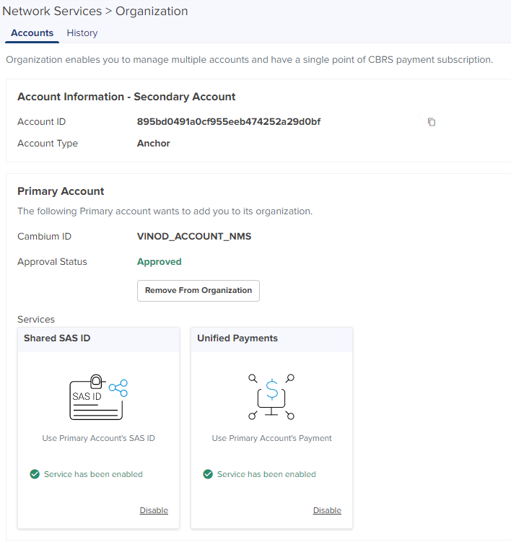Viewport: 511px width, 547px height.
Task: Click the Anchor account type value
Action: 154,144
